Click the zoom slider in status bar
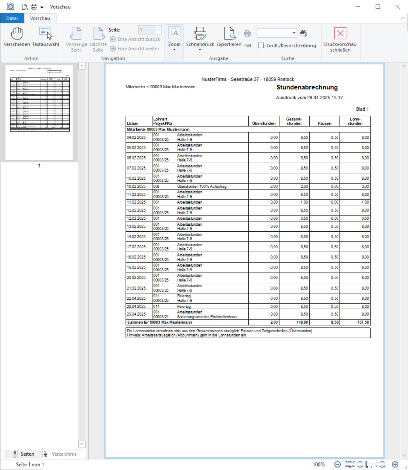This screenshot has height=470, width=408. [367, 464]
